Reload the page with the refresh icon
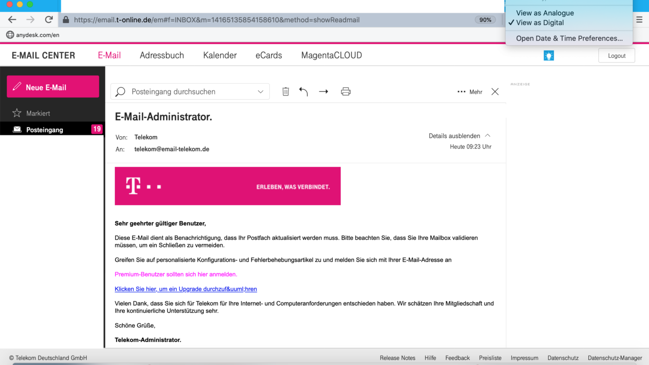 click(x=49, y=20)
